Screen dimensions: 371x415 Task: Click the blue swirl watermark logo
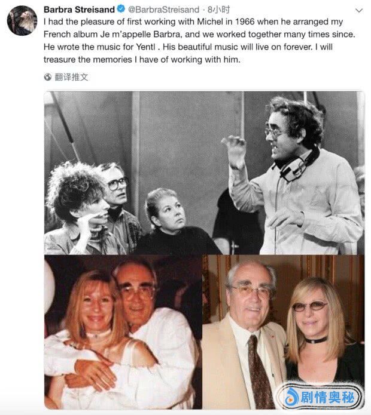click(x=291, y=397)
